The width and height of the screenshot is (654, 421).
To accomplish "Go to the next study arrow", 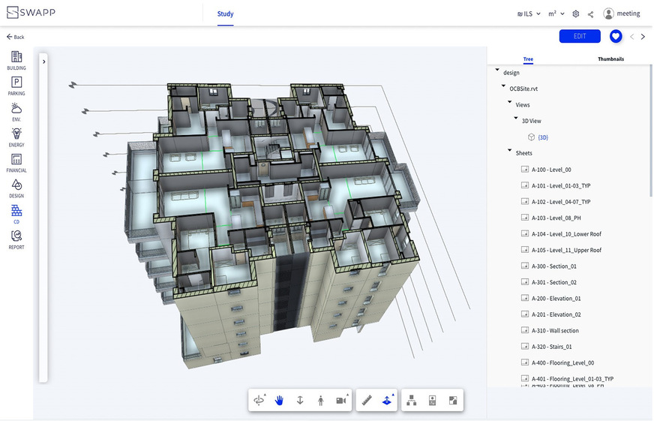I will (643, 37).
